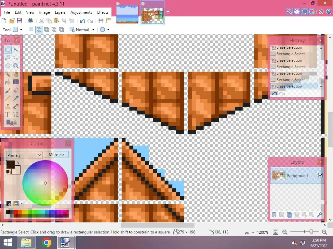Click the Paste clipboard icon

(x=57, y=21)
